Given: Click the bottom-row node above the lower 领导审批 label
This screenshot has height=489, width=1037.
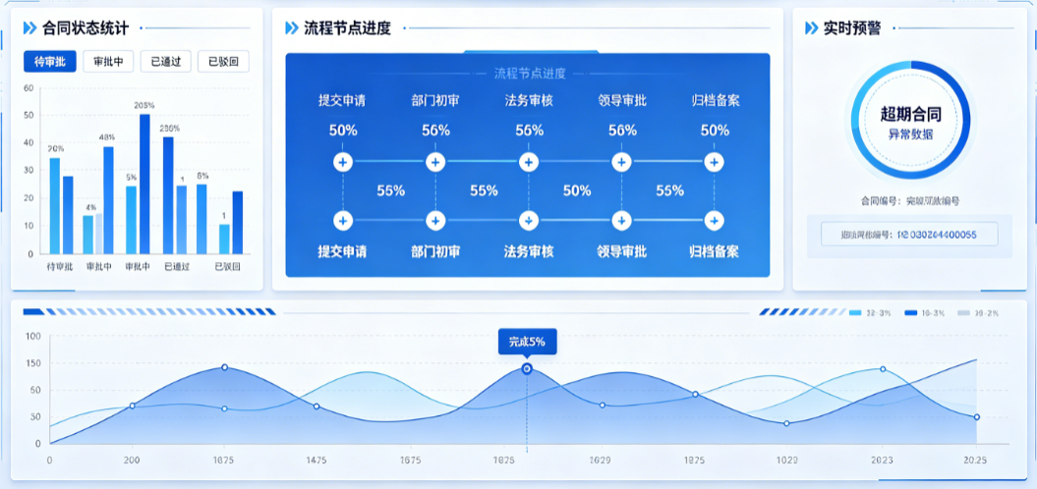Looking at the screenshot, I should pos(620,221).
